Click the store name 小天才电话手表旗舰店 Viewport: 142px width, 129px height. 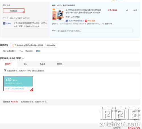click(66, 5)
